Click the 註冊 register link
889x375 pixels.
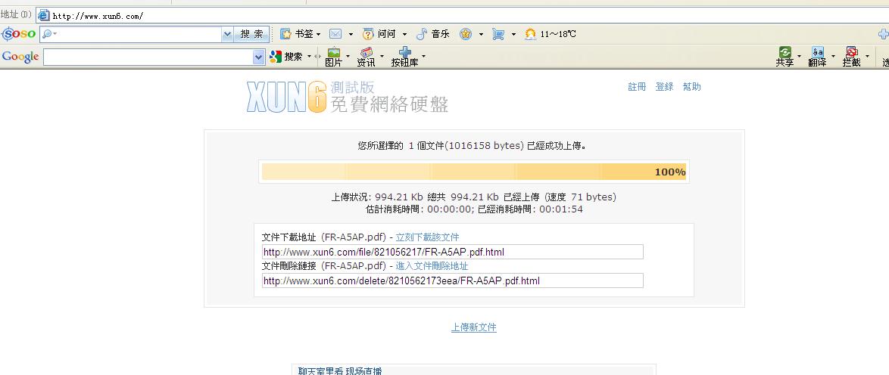coord(637,87)
